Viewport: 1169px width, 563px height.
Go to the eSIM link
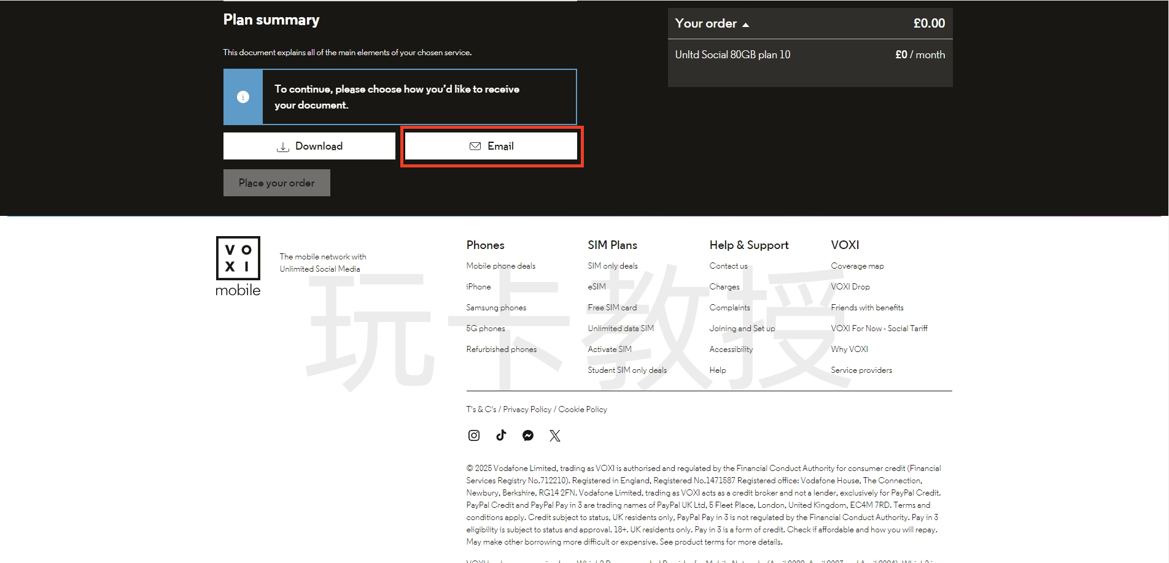[596, 287]
